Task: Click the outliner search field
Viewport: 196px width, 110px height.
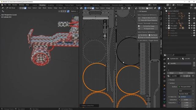Action: pyautogui.click(x=181, y=8)
